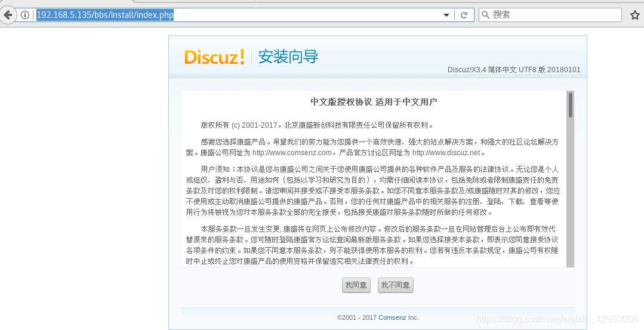This screenshot has height=330, width=644.
Task: Click the 我不同意 button
Action: click(395, 285)
